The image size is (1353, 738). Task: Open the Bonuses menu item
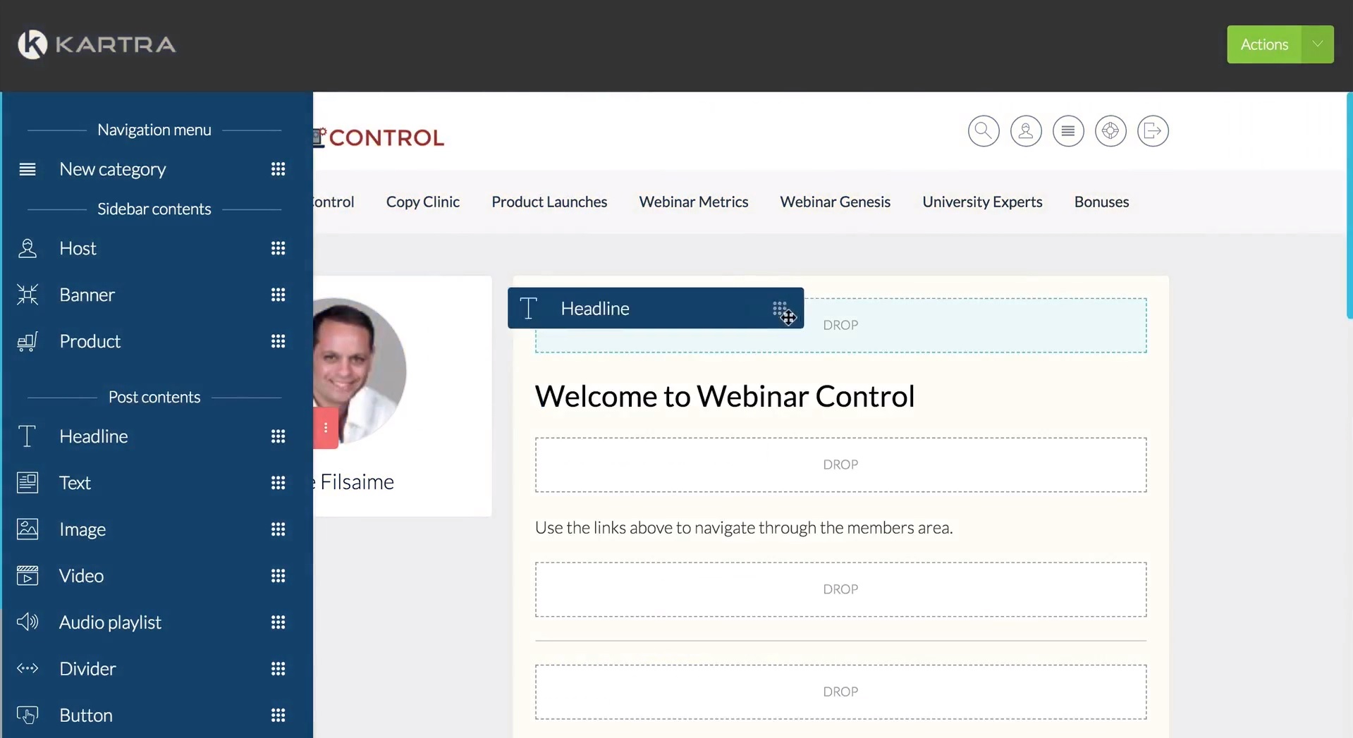(1101, 202)
